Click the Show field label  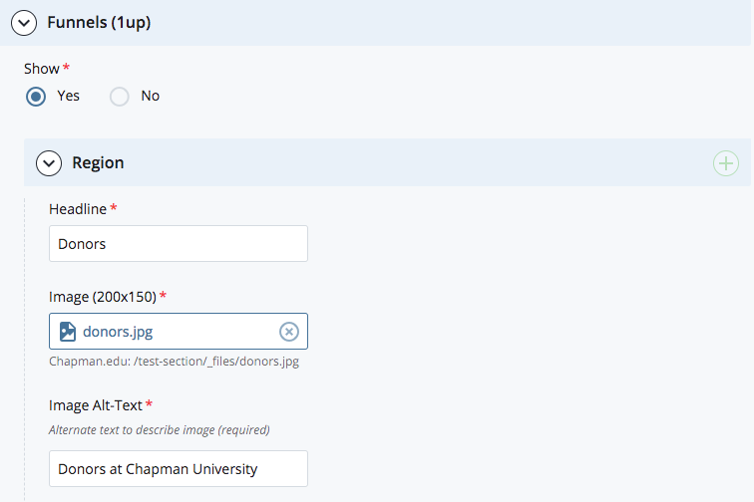(42, 69)
